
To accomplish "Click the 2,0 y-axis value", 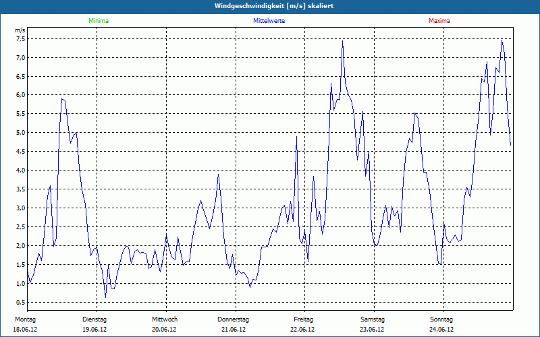I will (x=21, y=246).
